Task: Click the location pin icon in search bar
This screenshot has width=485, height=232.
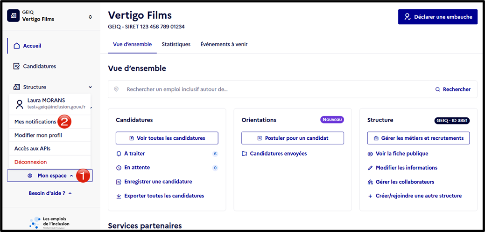Action: 116,89
